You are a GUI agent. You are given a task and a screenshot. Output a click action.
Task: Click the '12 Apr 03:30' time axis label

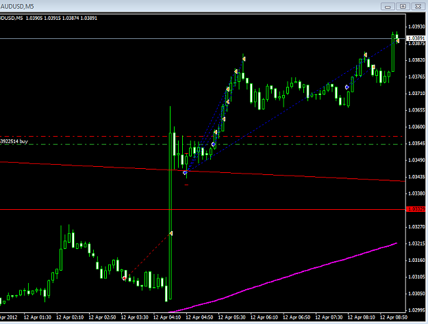coord(135,317)
